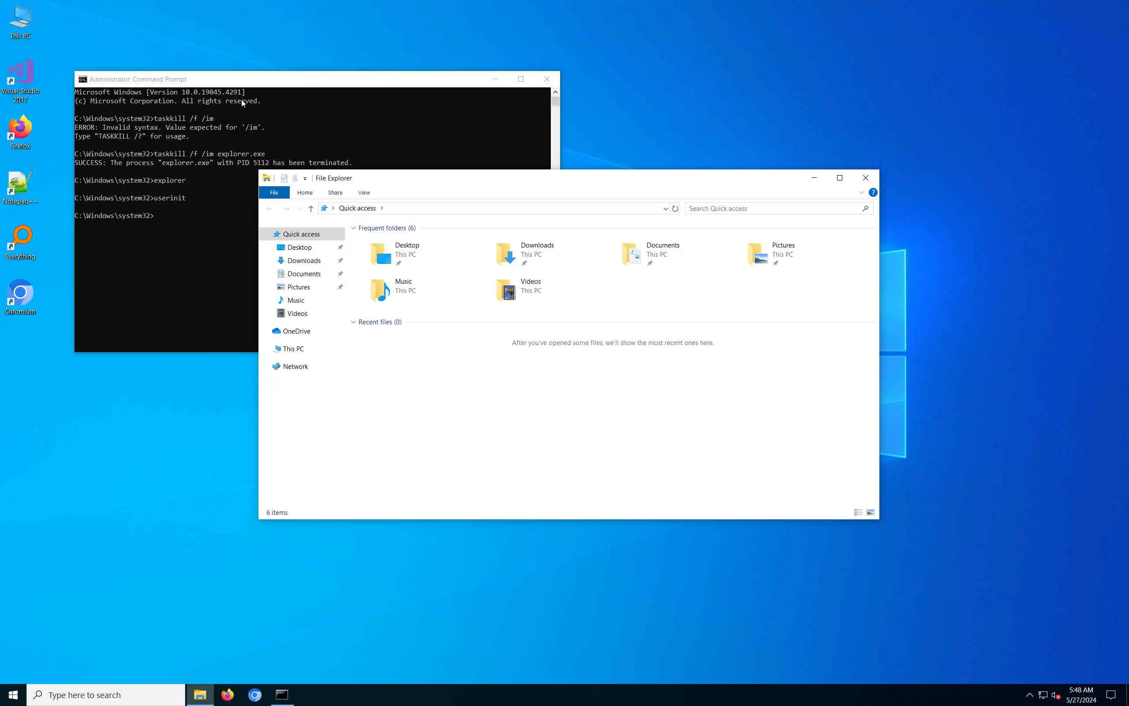Open Customize Quick Access Toolbar dropdown

tap(305, 178)
